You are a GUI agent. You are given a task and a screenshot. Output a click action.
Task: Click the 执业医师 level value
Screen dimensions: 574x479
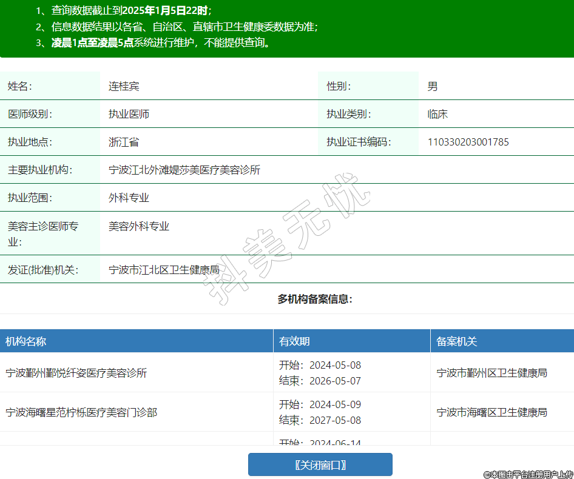coord(129,114)
